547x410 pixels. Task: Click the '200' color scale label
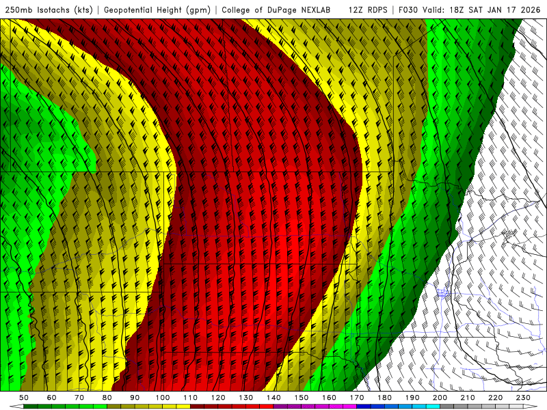(440, 398)
